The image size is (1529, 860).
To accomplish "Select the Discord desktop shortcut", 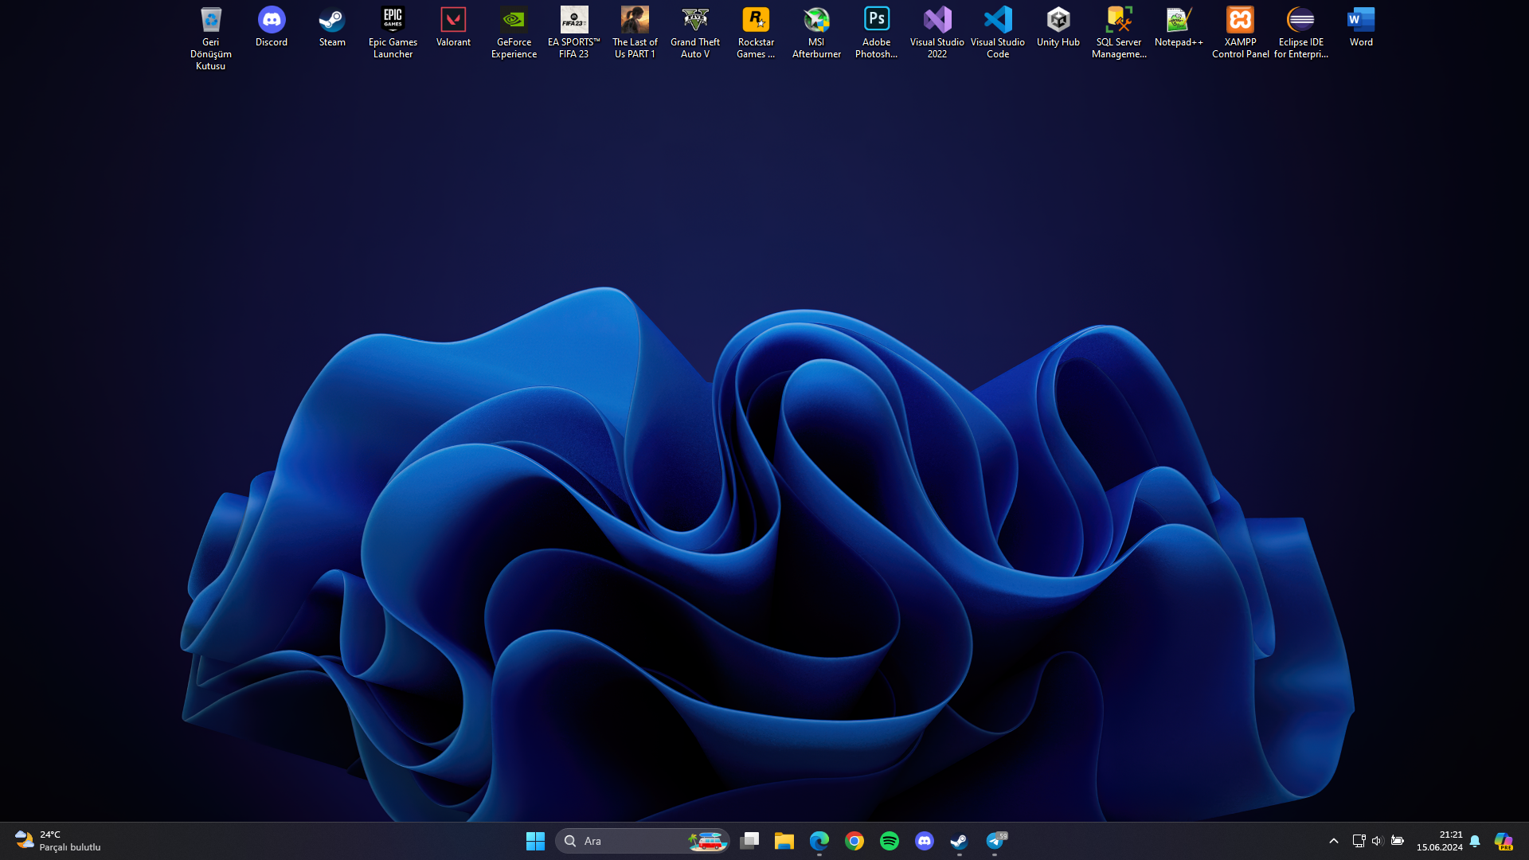I will pyautogui.click(x=272, y=27).
